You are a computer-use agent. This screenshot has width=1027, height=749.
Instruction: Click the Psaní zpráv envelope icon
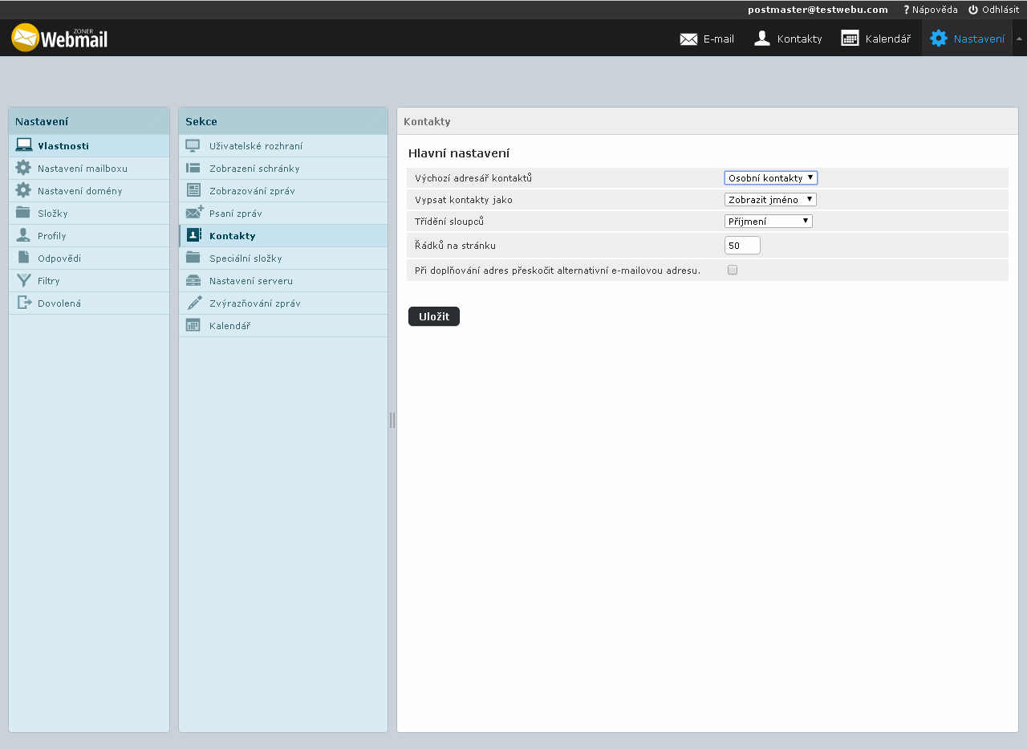coord(194,214)
